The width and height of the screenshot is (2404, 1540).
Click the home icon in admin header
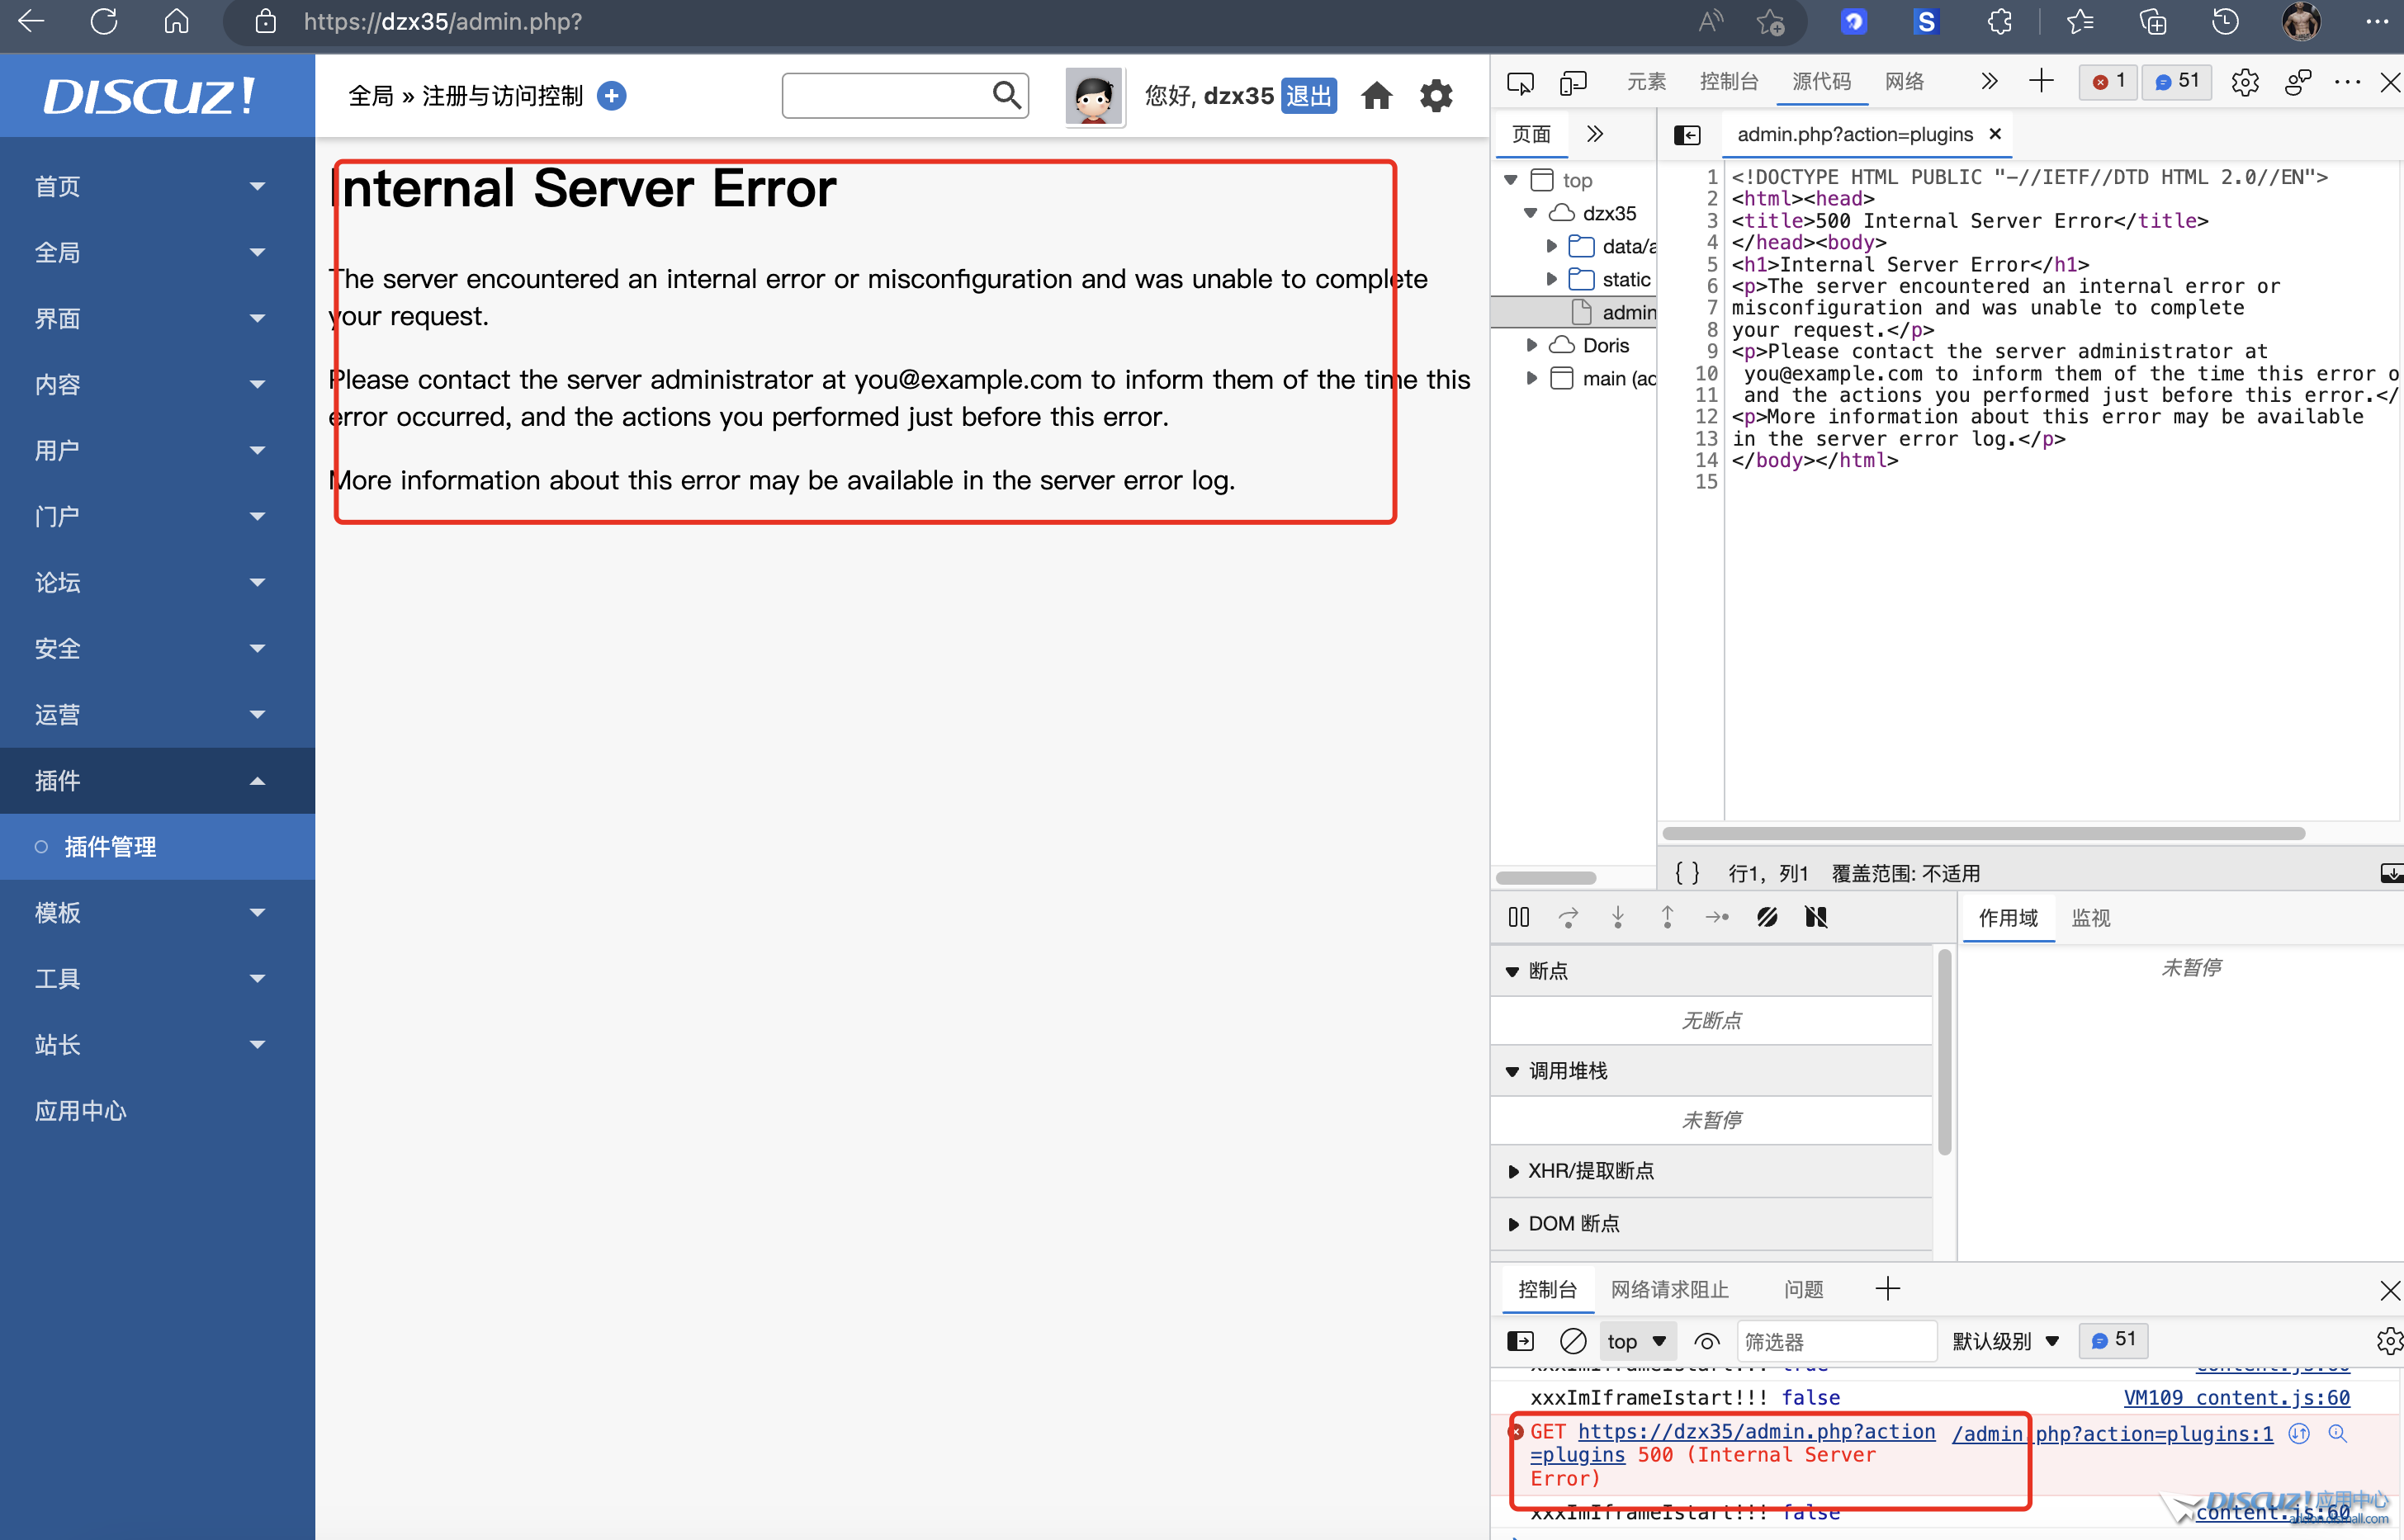pos(1376,96)
